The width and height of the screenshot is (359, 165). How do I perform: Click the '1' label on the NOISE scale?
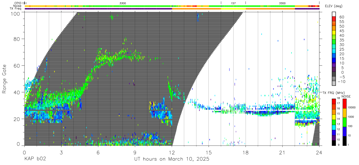pos(348,145)
